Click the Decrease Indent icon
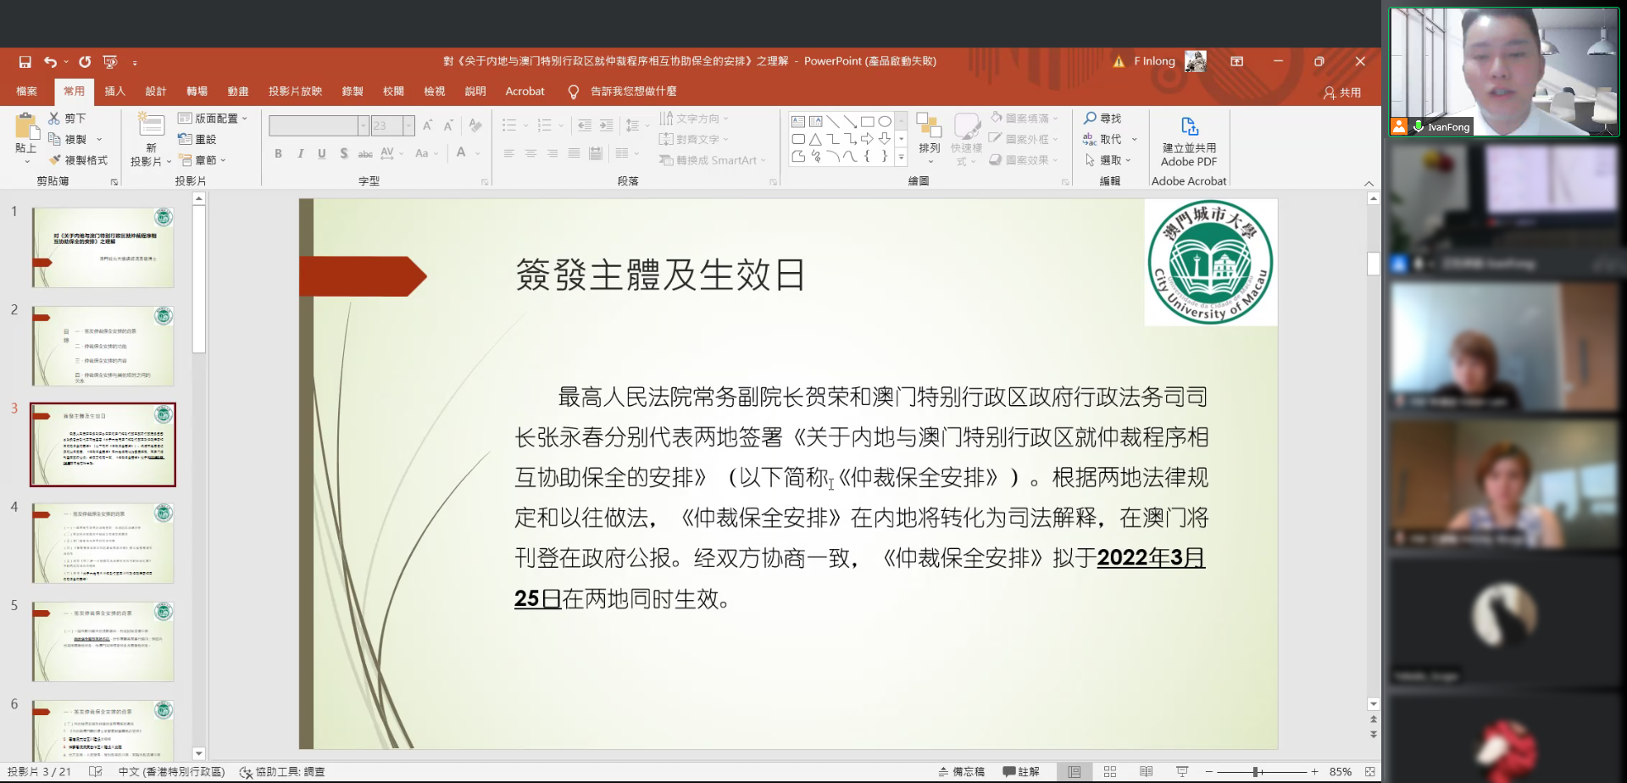 tap(585, 125)
